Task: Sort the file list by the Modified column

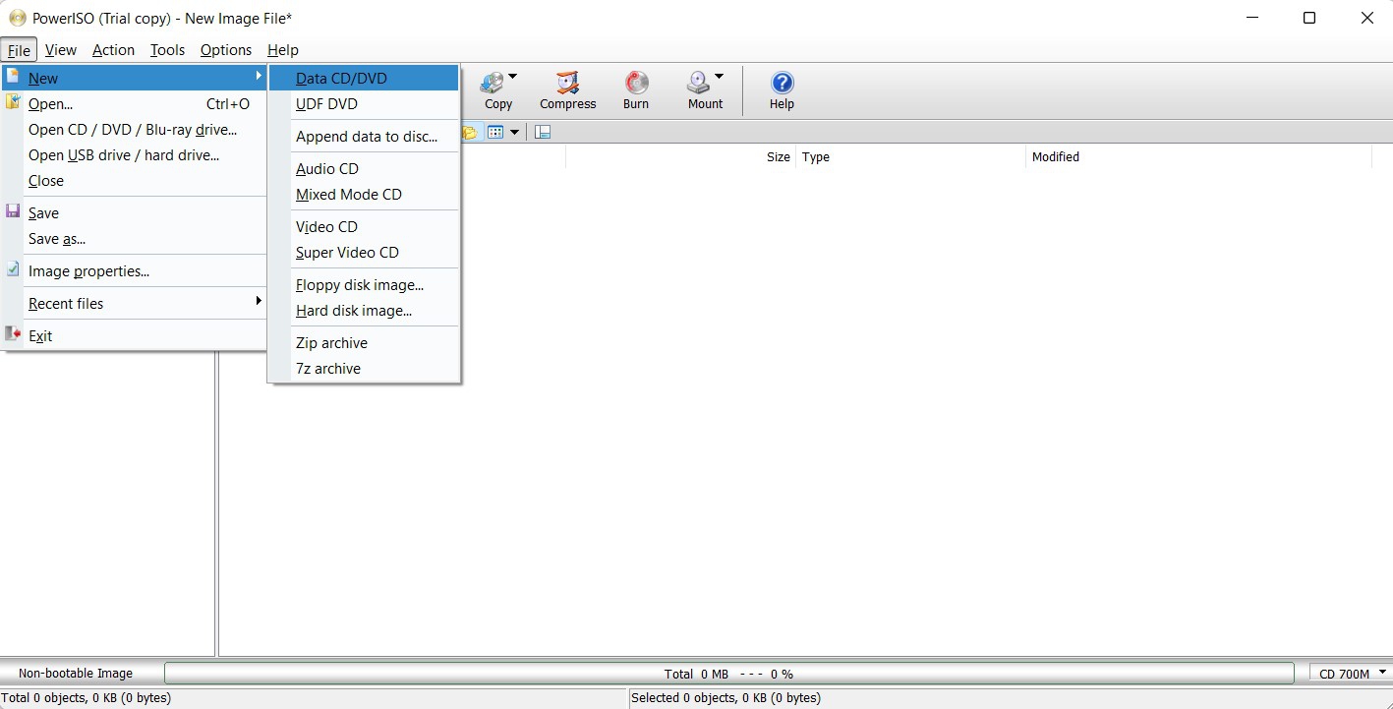Action: pos(1198,156)
